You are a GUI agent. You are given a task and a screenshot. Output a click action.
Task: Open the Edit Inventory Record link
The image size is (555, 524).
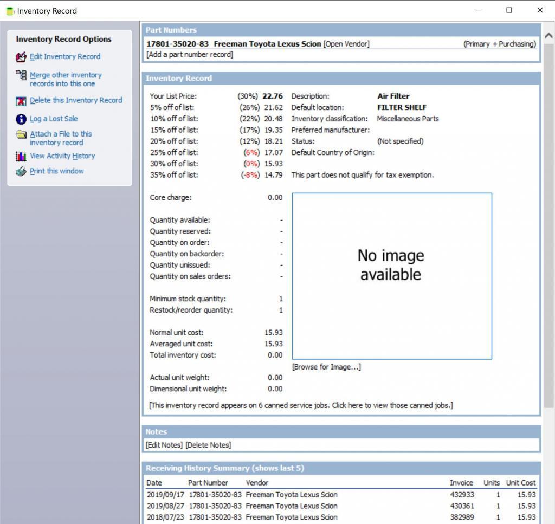point(65,56)
